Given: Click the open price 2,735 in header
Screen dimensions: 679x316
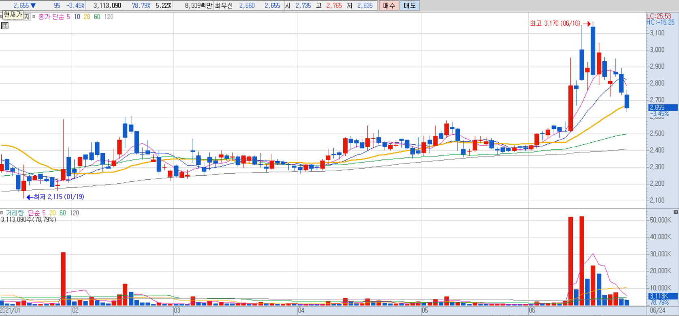Looking at the screenshot, I should click(303, 6).
